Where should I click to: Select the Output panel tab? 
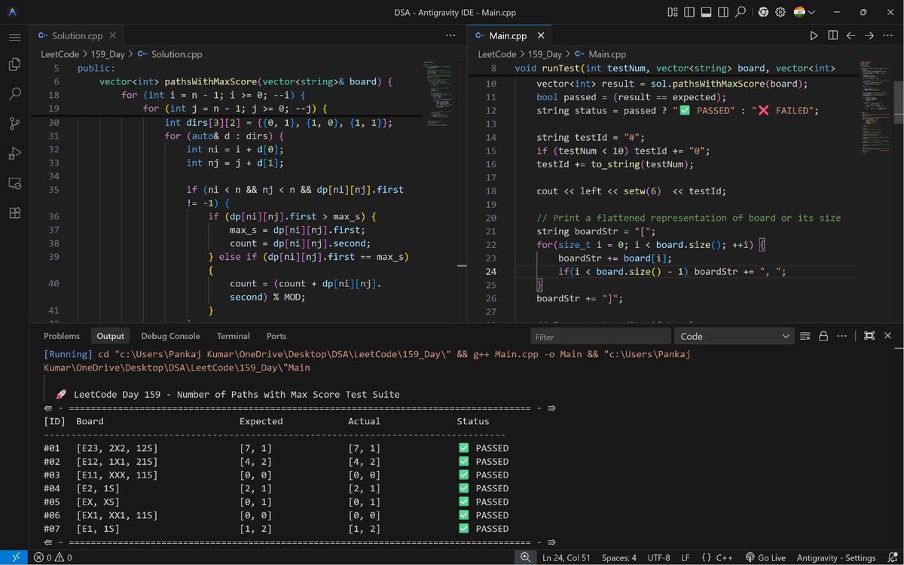point(110,336)
